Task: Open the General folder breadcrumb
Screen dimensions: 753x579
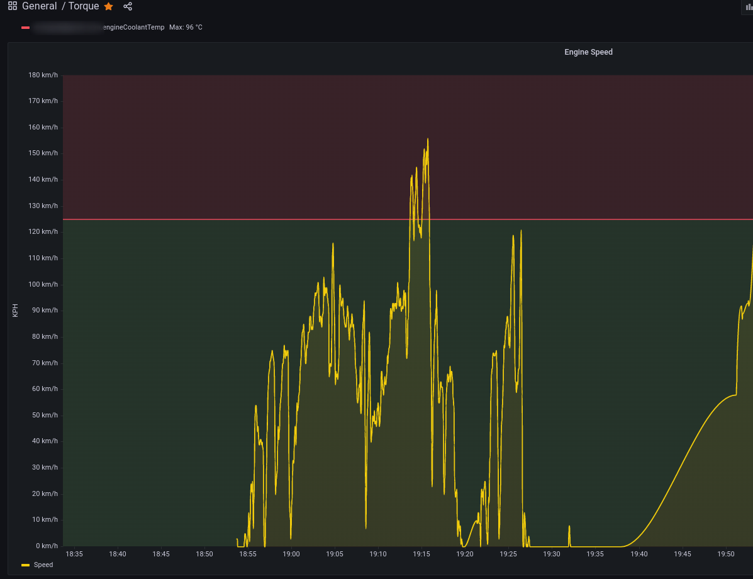Action: [x=39, y=6]
